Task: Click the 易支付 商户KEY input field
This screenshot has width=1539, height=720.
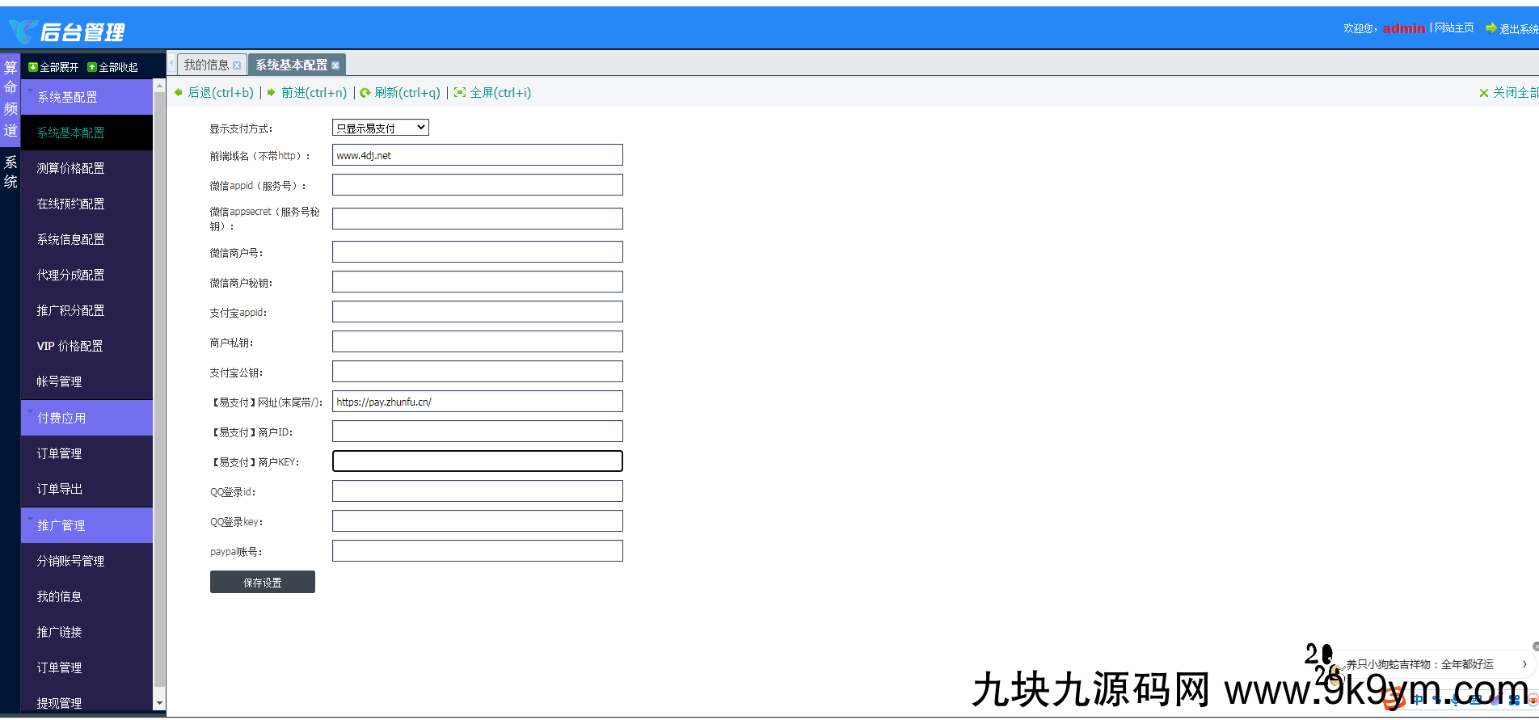Action: 478,461
